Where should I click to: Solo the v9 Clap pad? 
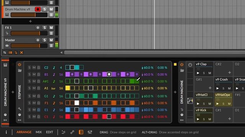(204, 73)
